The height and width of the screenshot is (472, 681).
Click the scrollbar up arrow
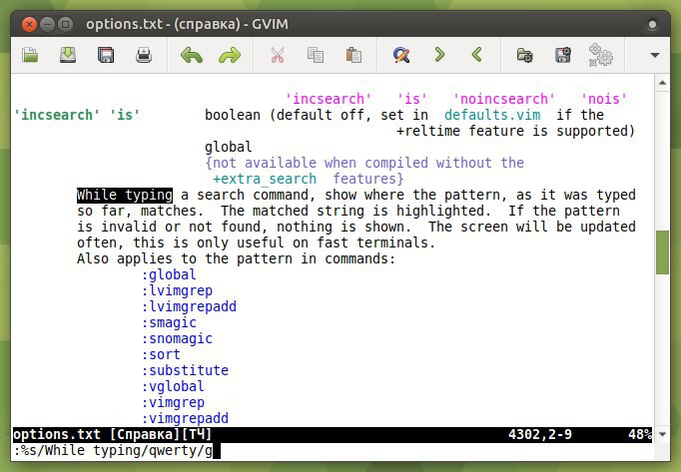coord(662,83)
